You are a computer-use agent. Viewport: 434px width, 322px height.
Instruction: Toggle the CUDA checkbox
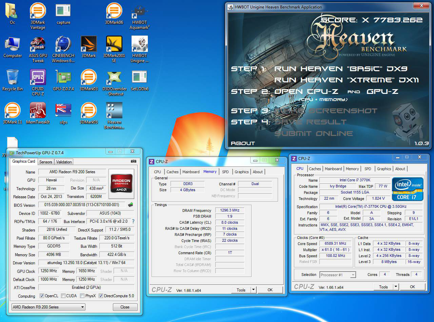[63, 296]
